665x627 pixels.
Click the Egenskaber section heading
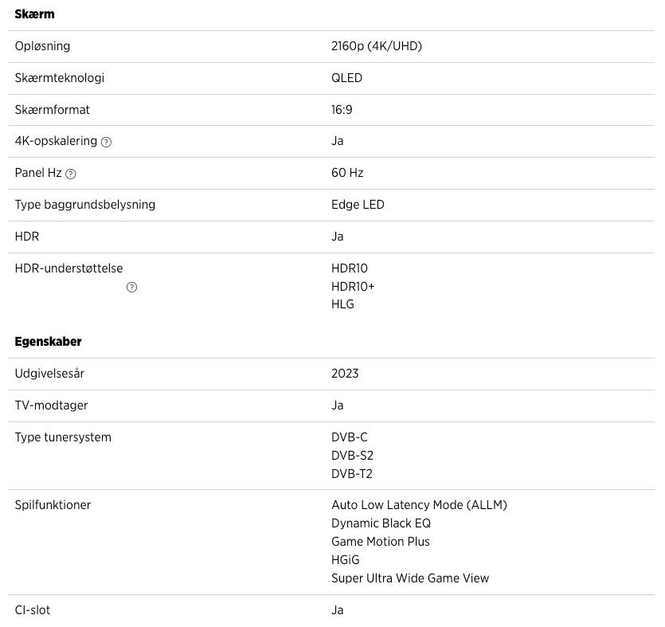(48, 341)
